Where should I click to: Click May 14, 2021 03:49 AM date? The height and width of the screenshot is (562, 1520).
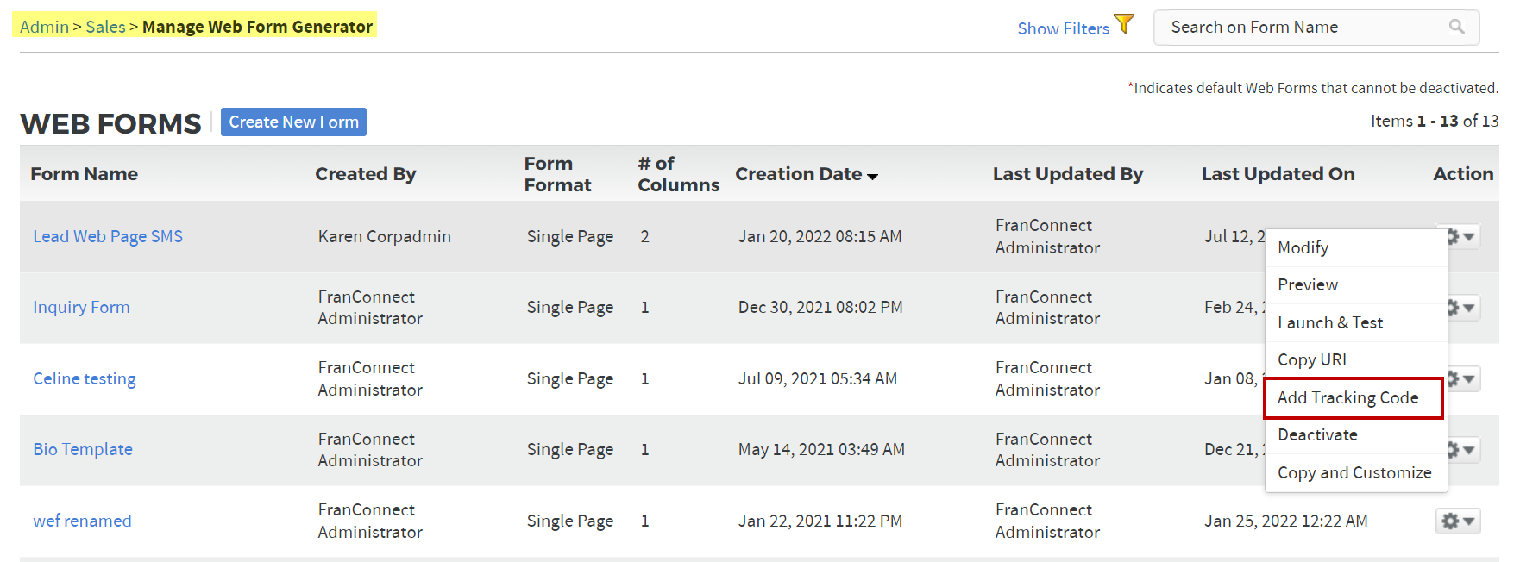pyautogui.click(x=821, y=449)
